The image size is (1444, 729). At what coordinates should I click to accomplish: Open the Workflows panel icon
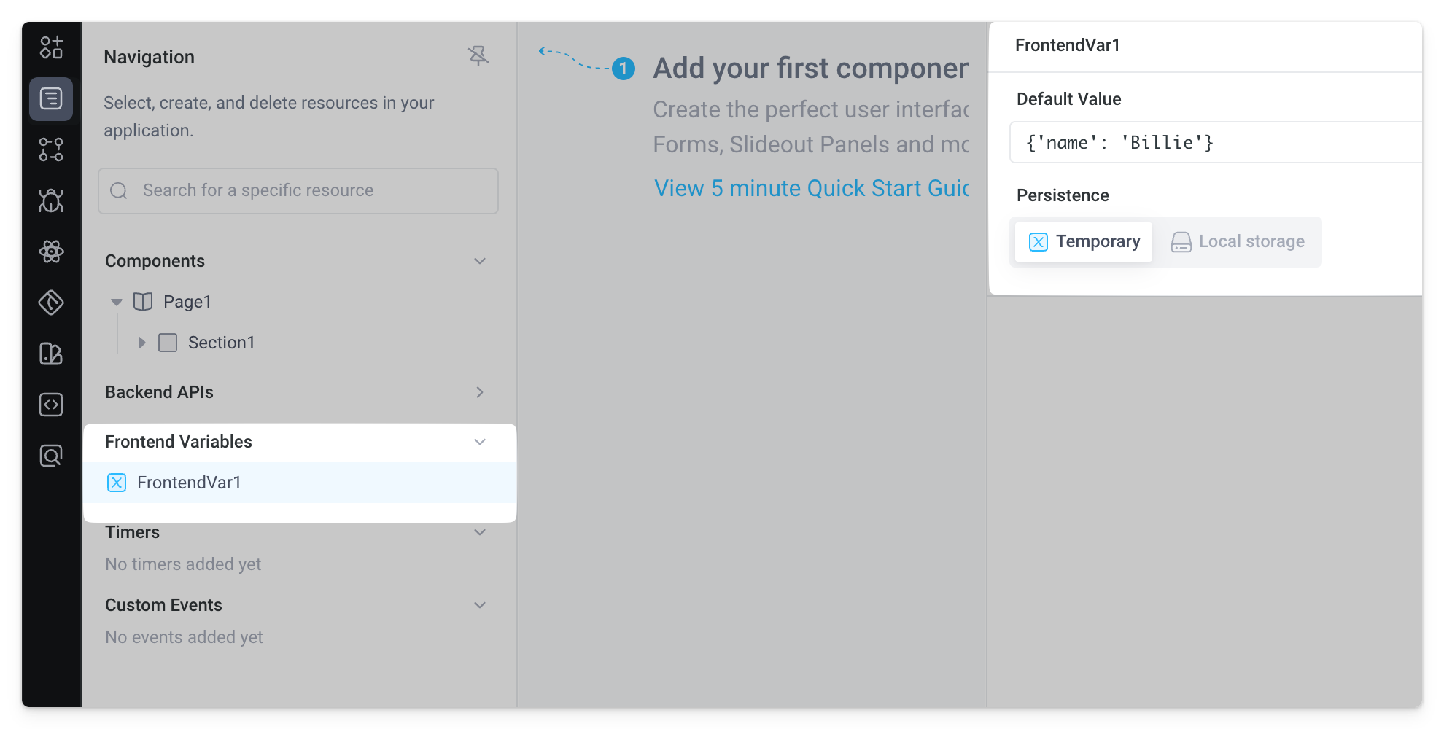[50, 149]
